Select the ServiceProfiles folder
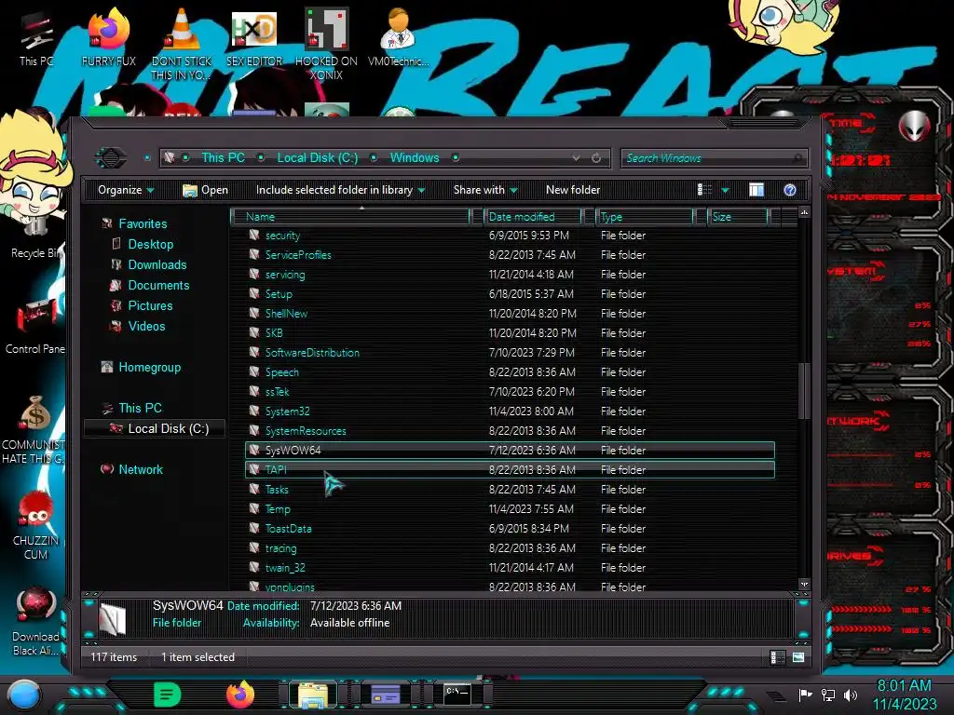954x715 pixels. point(510,255)
